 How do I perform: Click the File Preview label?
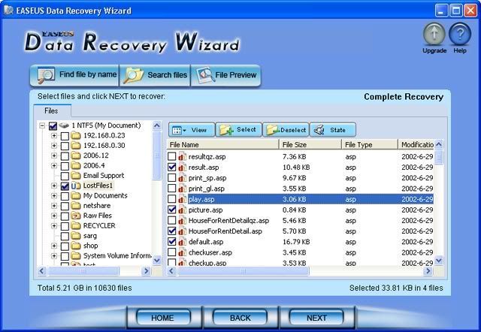(x=235, y=75)
